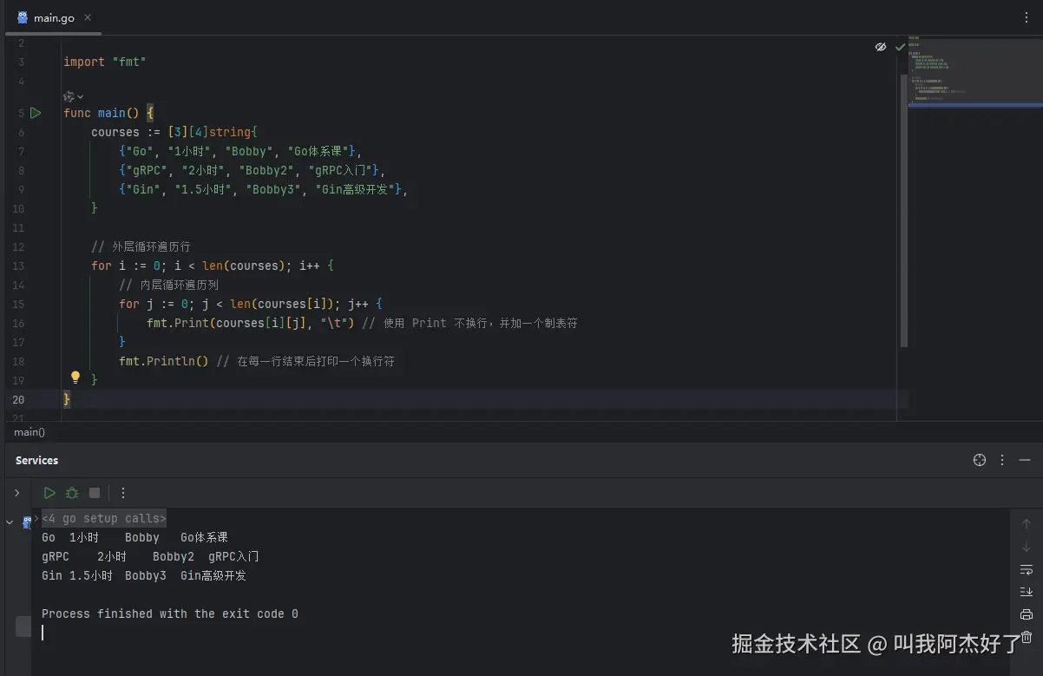Click folded '<4 go setup calls>' text

click(x=104, y=518)
